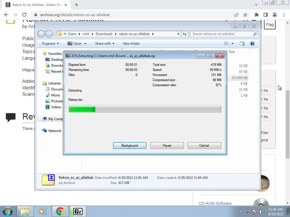Click the search magnifier icon in Explorer
The image size is (290, 217).
255,34
